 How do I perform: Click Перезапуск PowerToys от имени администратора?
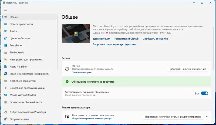pos(173,117)
